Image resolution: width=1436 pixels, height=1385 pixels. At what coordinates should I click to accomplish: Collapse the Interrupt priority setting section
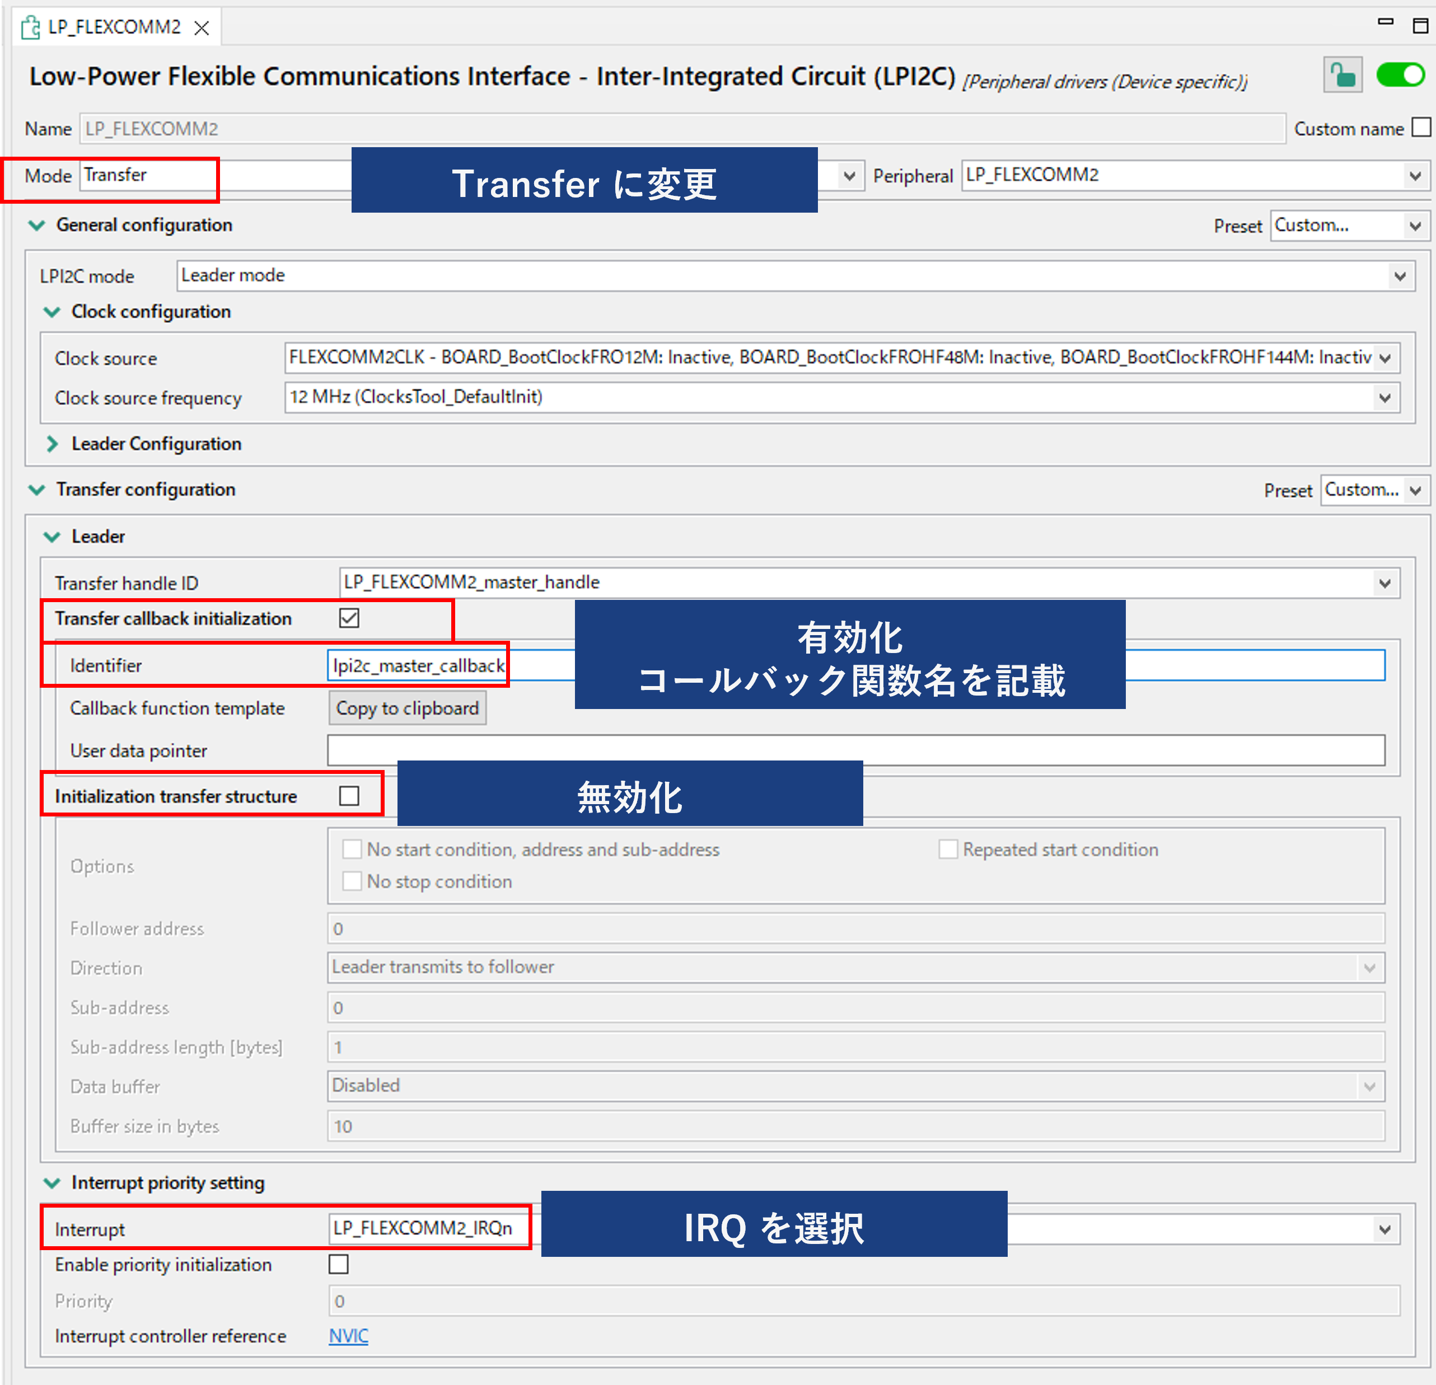point(52,1183)
